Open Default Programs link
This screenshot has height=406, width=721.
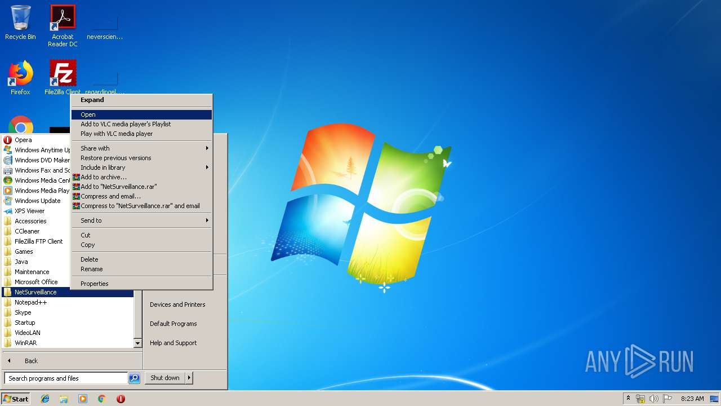pos(173,324)
